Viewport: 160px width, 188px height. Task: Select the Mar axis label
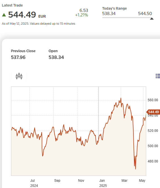tap(124, 180)
